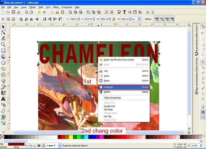Select the Paint Bucket tool
206x149 pixels.
pyautogui.click(x=3, y=117)
